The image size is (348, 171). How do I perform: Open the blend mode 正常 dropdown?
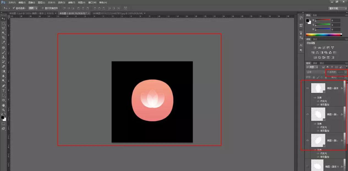tap(315, 72)
